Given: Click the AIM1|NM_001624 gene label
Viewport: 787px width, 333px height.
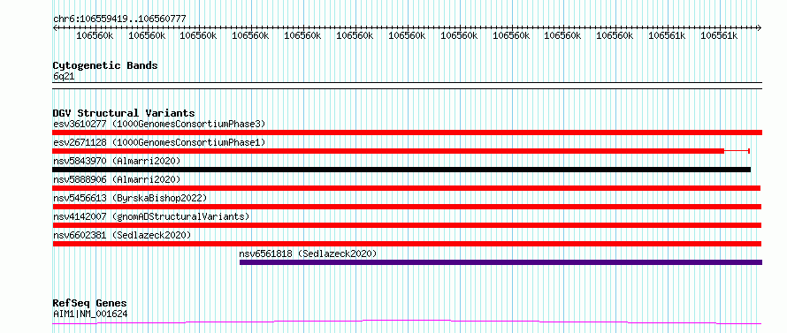Looking at the screenshot, I should click(90, 314).
